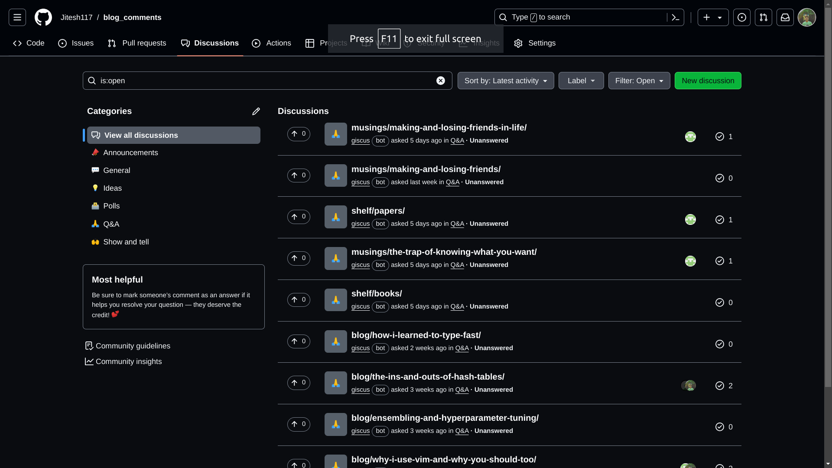The height and width of the screenshot is (468, 832).
Task: Click the notifications bell icon
Action: point(785,17)
